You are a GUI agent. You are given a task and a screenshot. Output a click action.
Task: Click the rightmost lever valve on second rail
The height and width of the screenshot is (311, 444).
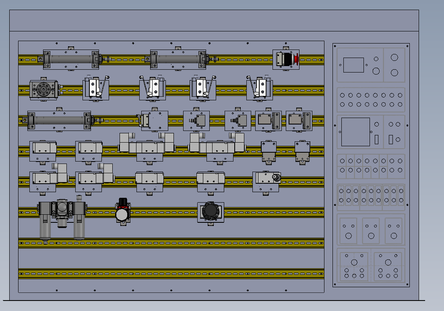(260, 88)
